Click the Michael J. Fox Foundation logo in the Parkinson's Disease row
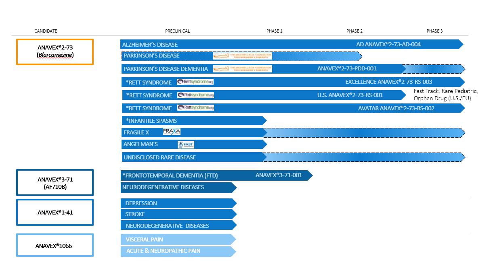The width and height of the screenshot is (491, 262). pyautogui.click(x=242, y=56)
